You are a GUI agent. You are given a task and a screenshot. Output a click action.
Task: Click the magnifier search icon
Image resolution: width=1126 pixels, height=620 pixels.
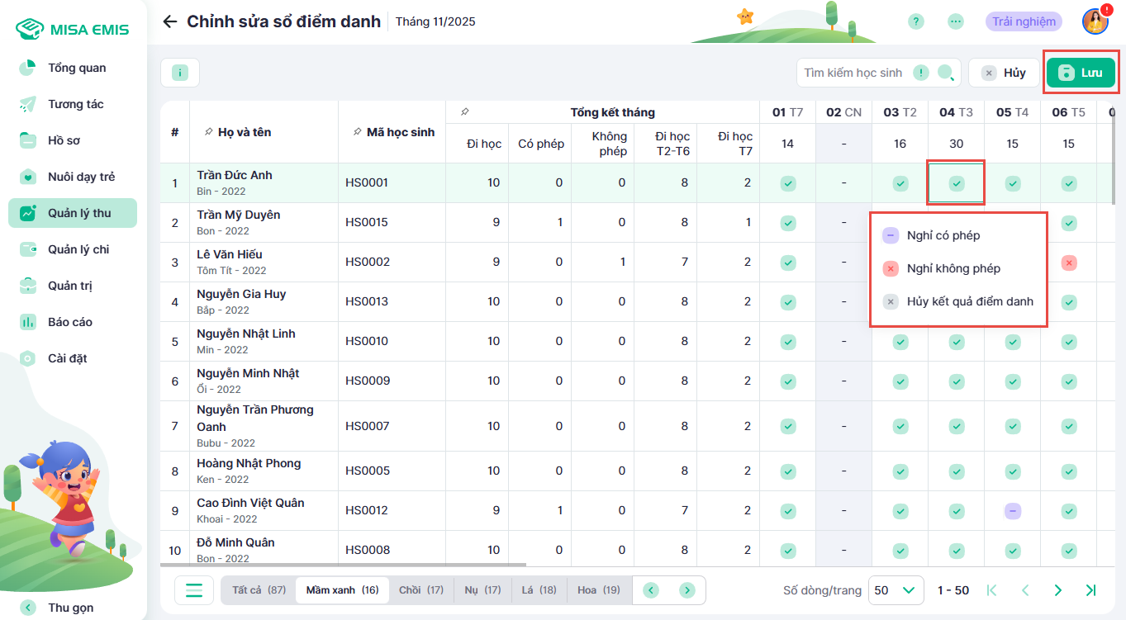pyautogui.click(x=946, y=73)
